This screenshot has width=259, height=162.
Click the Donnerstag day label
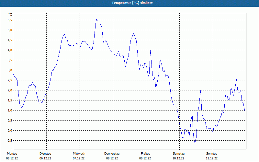[112, 154]
